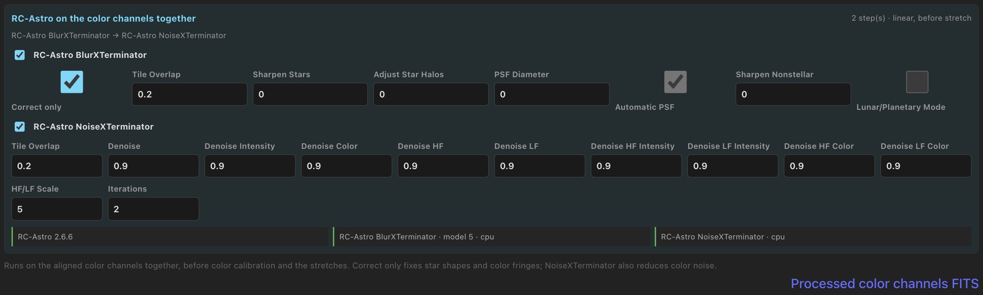Click the Iterations input field
983x295 pixels.
pyautogui.click(x=154, y=209)
